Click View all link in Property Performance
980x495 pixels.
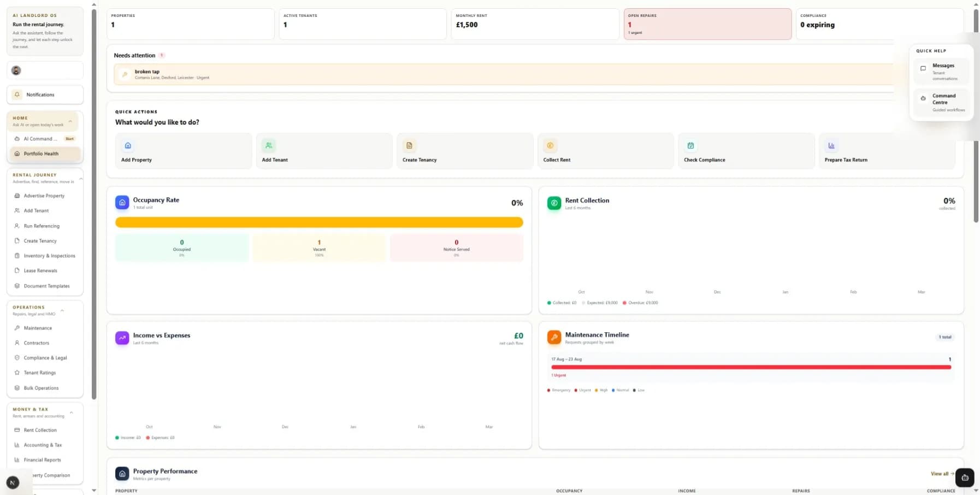(x=942, y=474)
